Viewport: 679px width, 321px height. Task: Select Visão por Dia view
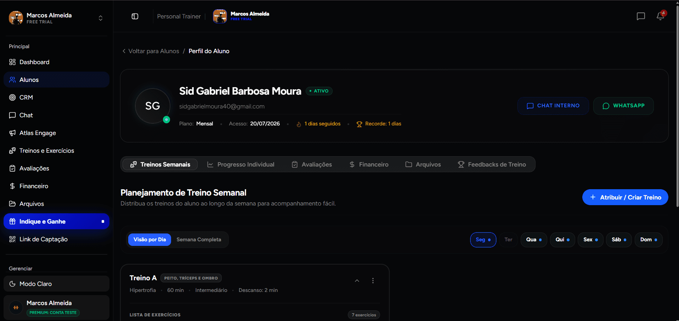coord(149,240)
